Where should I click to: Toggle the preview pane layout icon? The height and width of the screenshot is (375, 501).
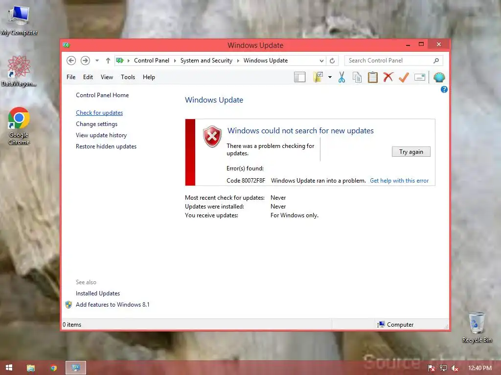pos(300,77)
